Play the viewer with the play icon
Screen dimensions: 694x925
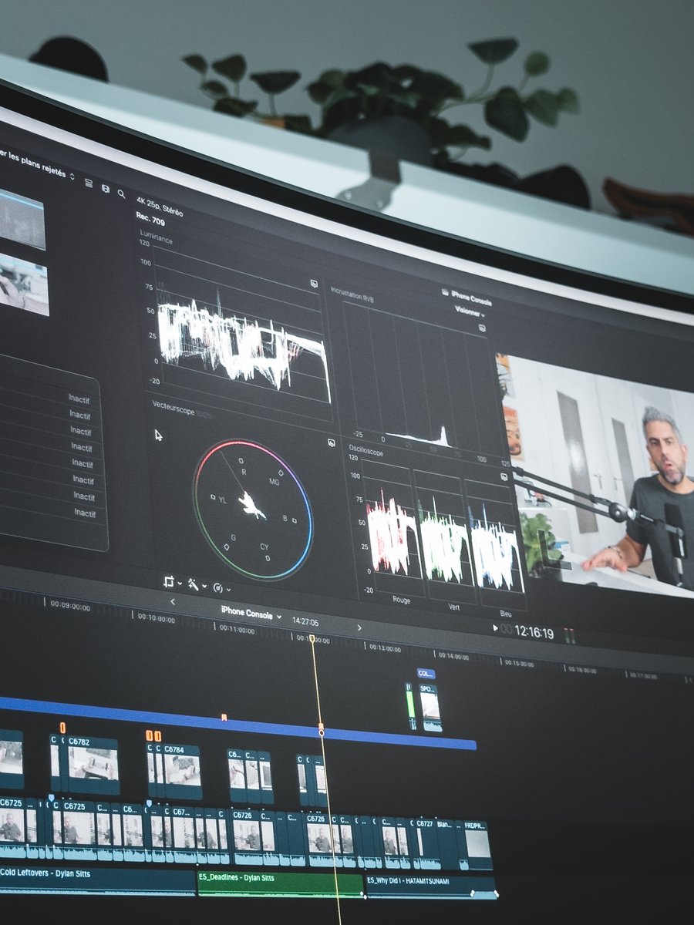(x=495, y=628)
